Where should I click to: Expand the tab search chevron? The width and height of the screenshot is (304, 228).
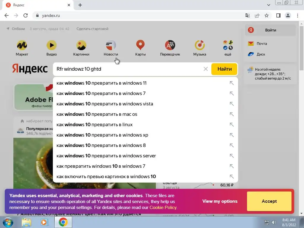pos(268,5)
